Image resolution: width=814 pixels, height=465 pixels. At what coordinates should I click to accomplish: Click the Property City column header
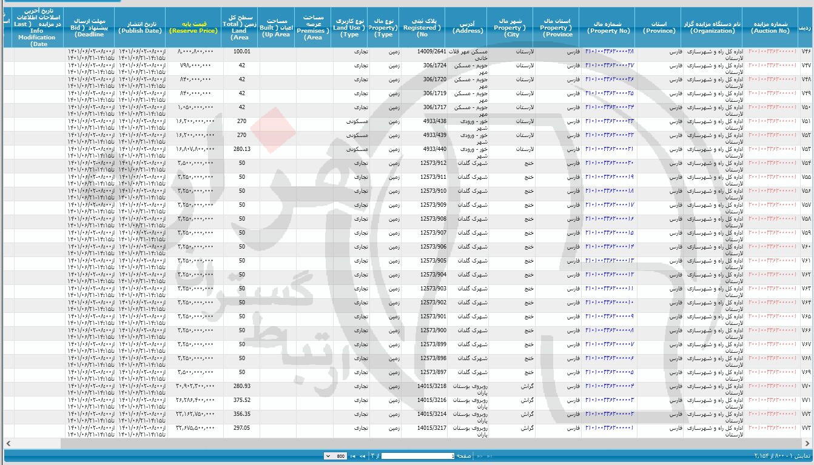pos(511,27)
